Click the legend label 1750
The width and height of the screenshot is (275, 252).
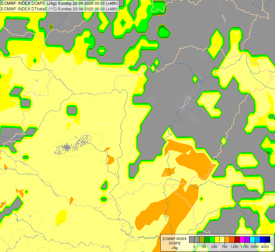pos(245,247)
